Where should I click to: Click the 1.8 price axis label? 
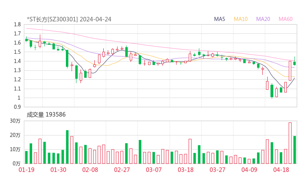coord(17,24)
